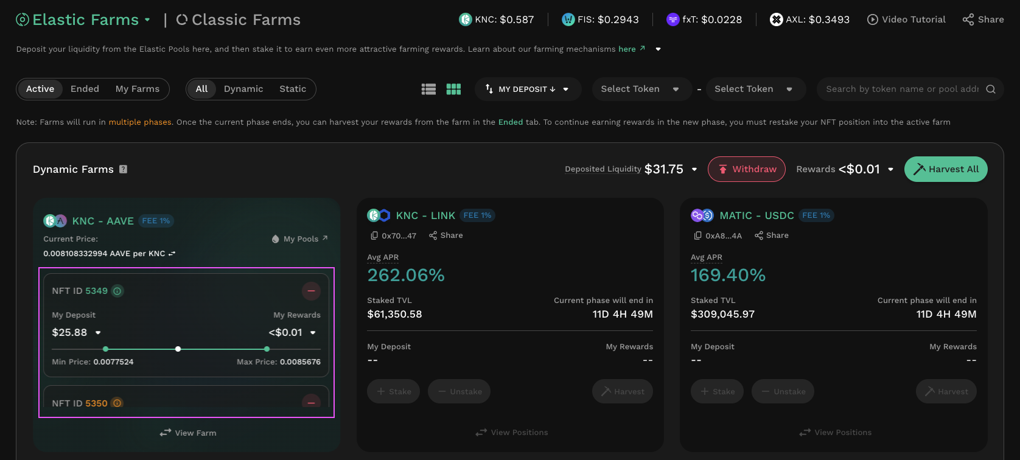Open Video Tutorial link

[907, 19]
